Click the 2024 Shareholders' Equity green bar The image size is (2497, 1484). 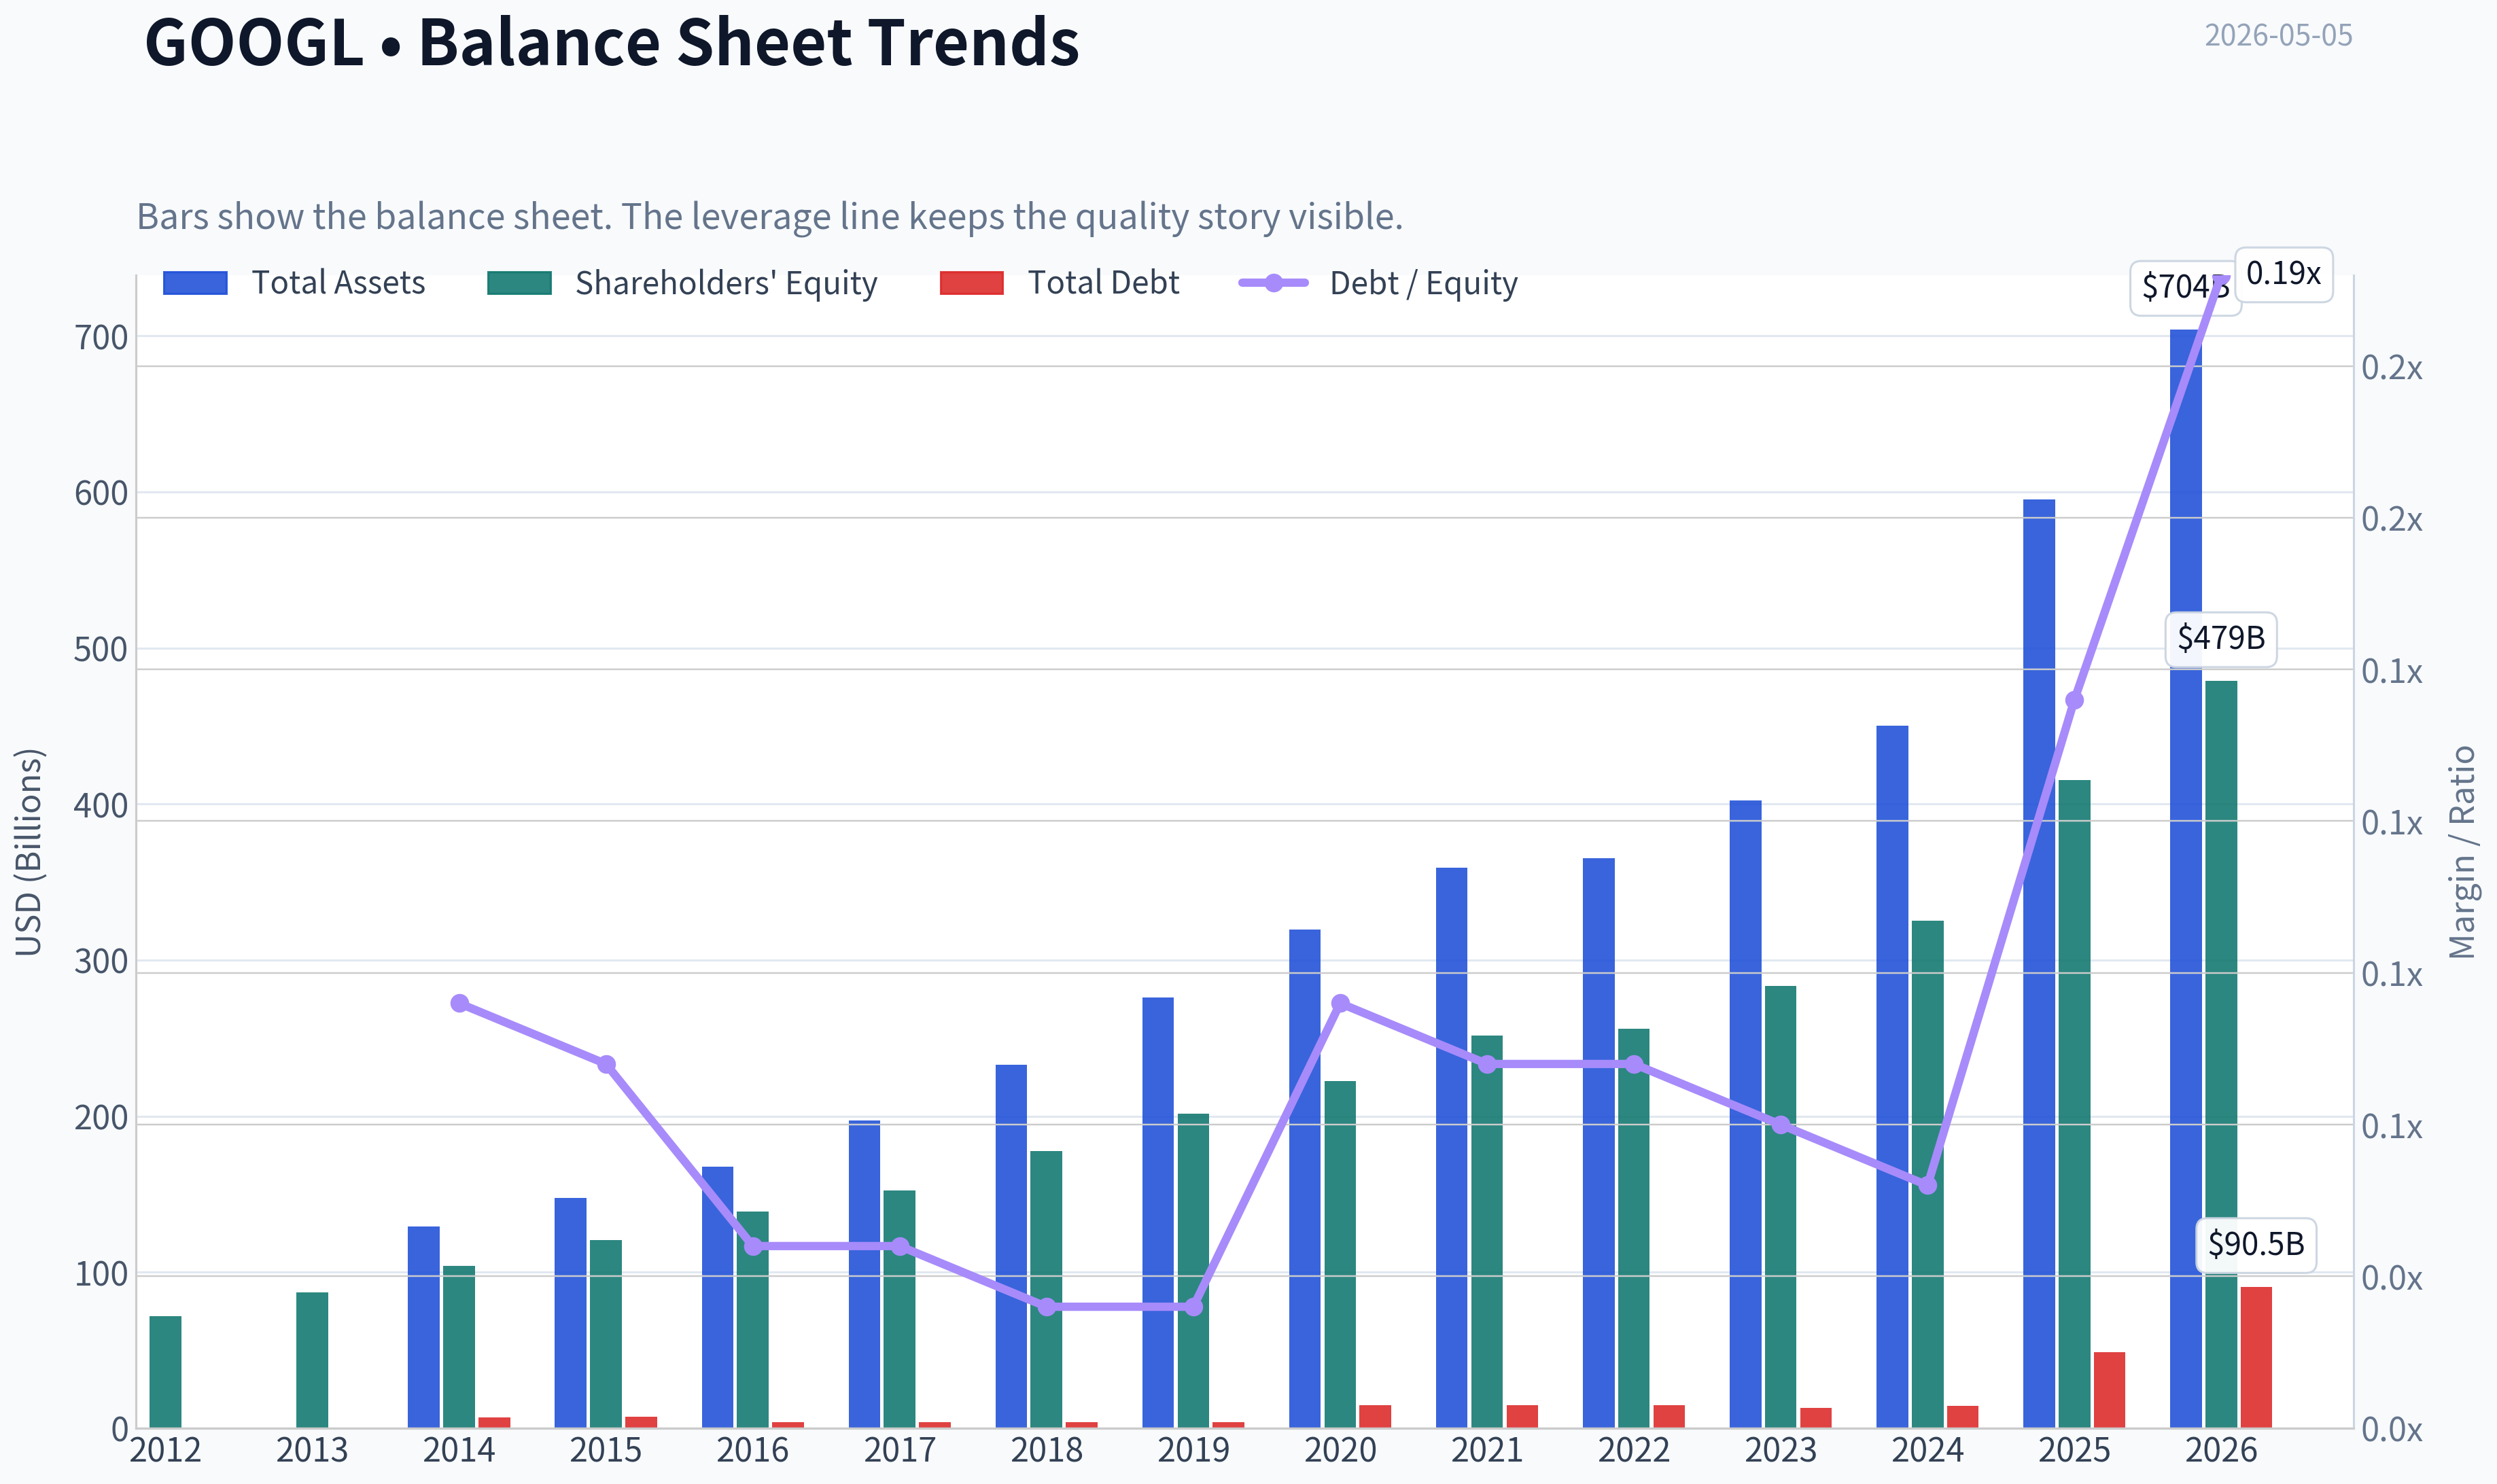(1928, 1174)
